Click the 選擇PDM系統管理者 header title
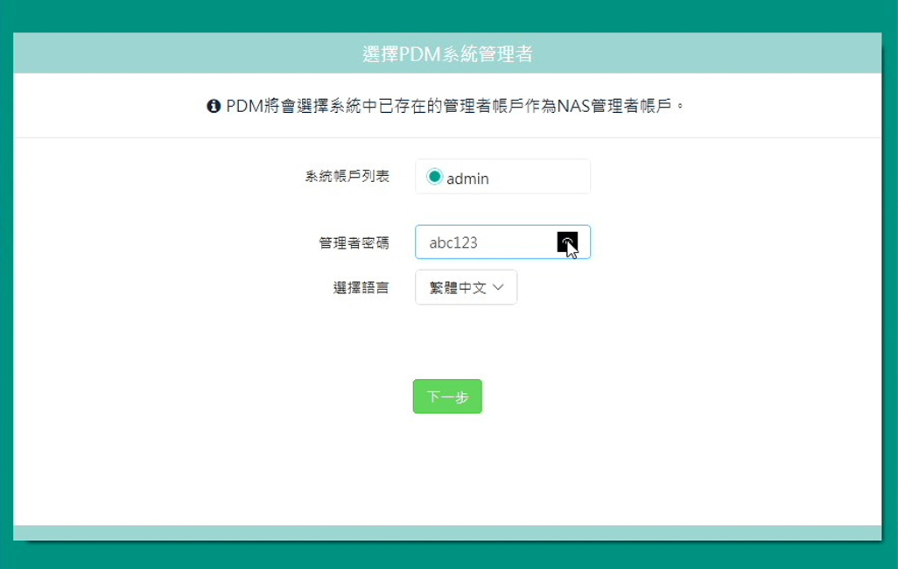The height and width of the screenshot is (569, 898). pos(447,53)
